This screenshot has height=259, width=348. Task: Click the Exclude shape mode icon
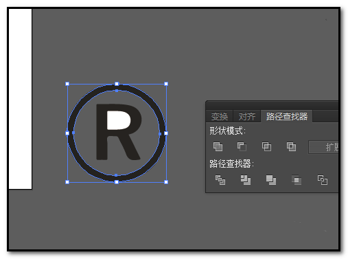[x=291, y=146]
